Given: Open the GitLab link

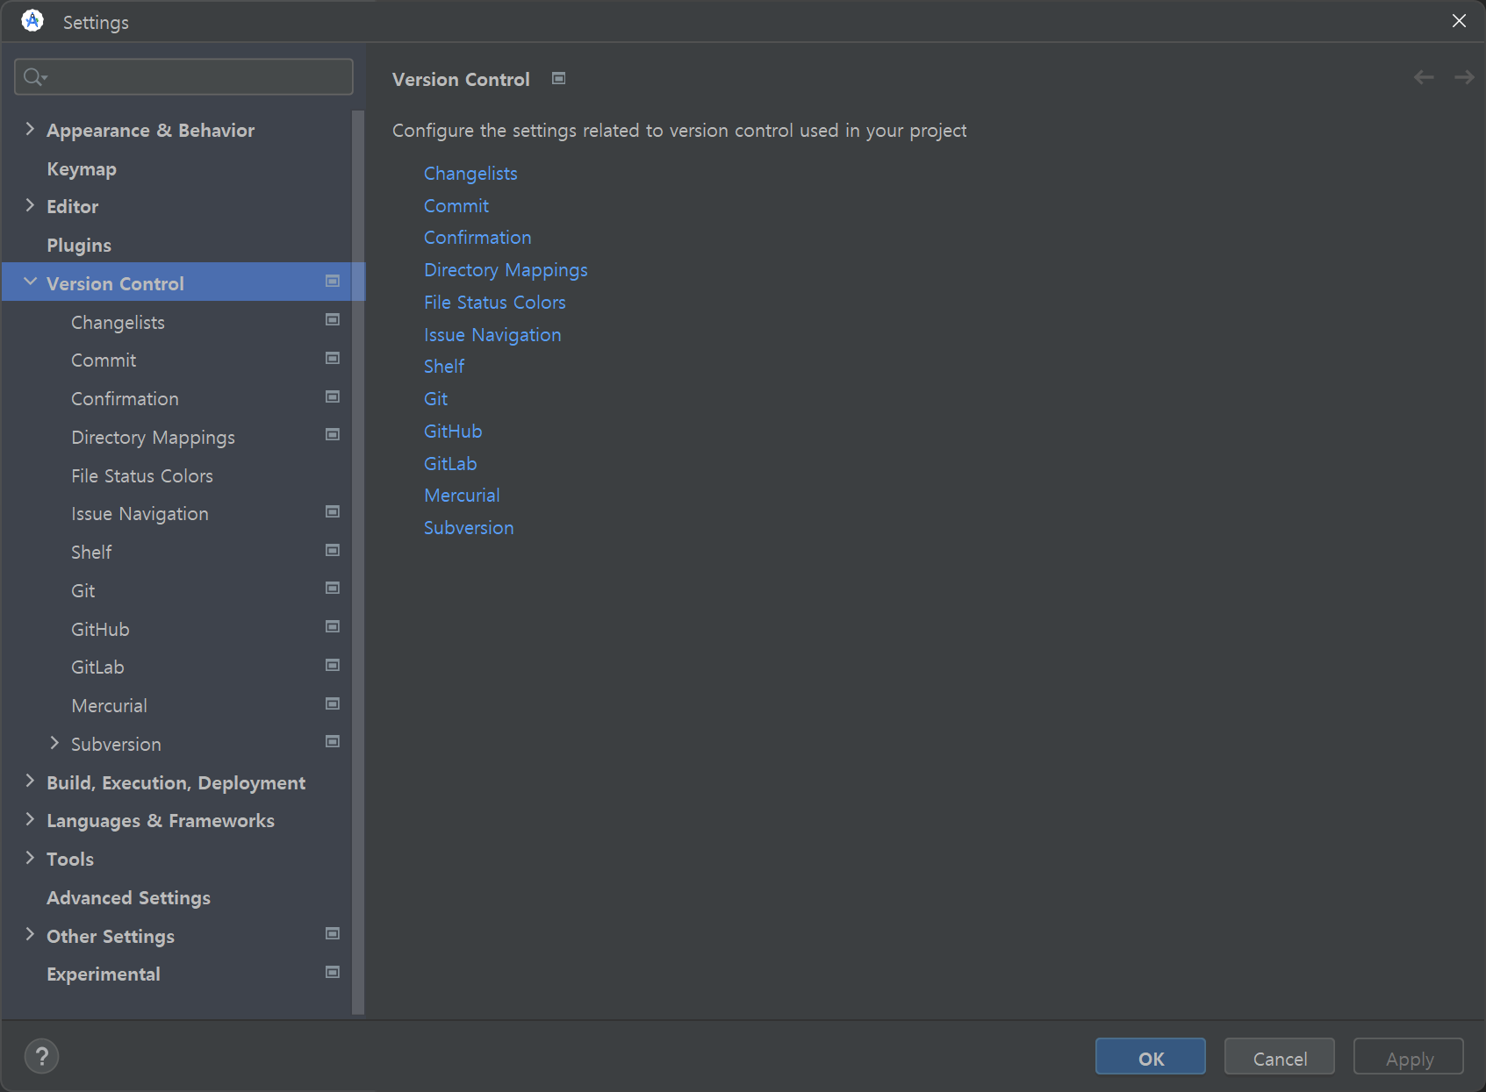Looking at the screenshot, I should [450, 463].
